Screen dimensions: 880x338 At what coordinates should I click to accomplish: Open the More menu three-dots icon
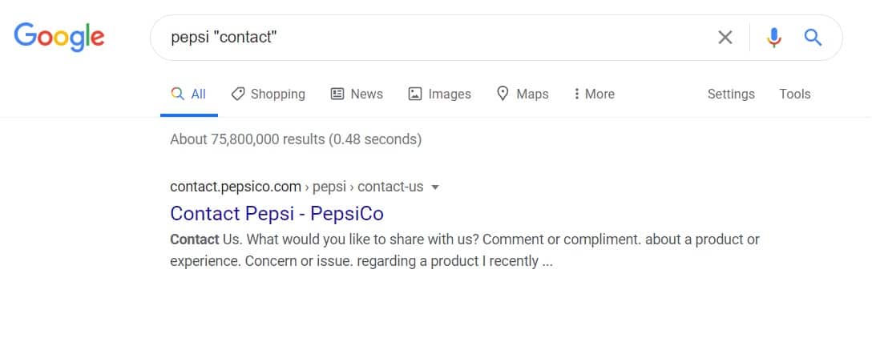click(576, 94)
